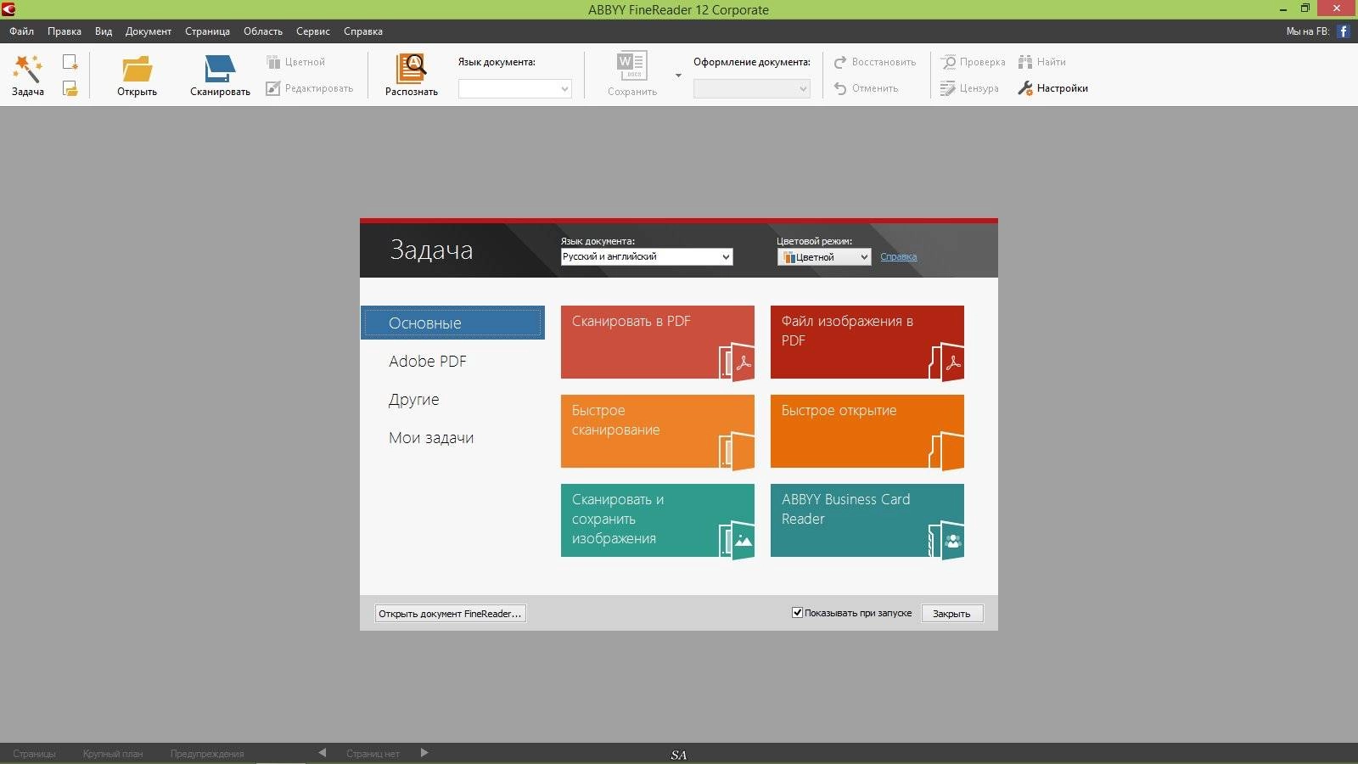Start the Сканировать в PDF task

pyautogui.click(x=658, y=342)
